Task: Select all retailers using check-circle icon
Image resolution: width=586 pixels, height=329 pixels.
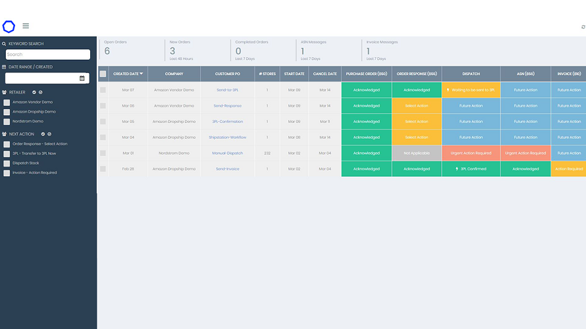Action: coord(33,92)
